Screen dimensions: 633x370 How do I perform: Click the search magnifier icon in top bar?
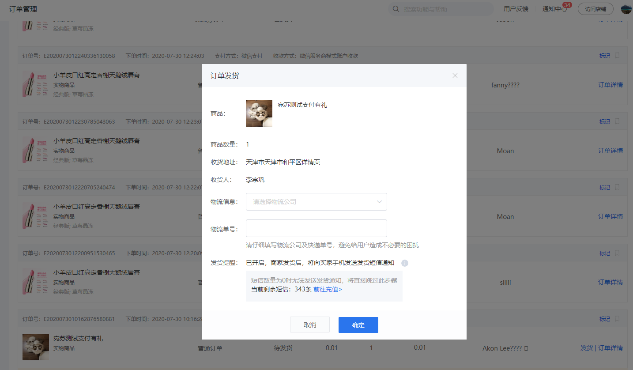pyautogui.click(x=396, y=9)
